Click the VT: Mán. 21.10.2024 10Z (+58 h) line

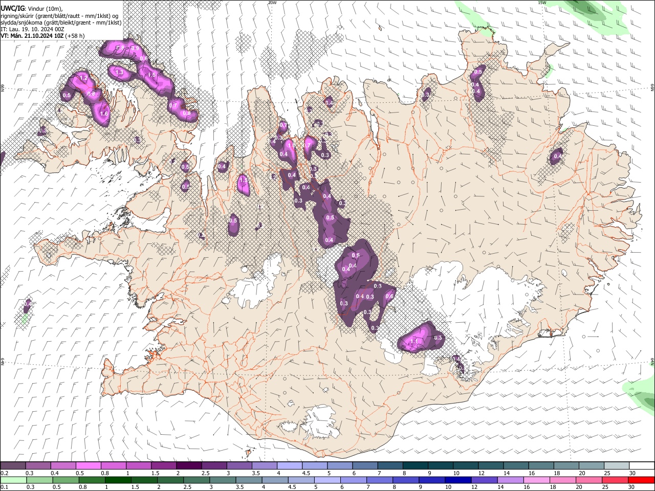tap(43, 35)
